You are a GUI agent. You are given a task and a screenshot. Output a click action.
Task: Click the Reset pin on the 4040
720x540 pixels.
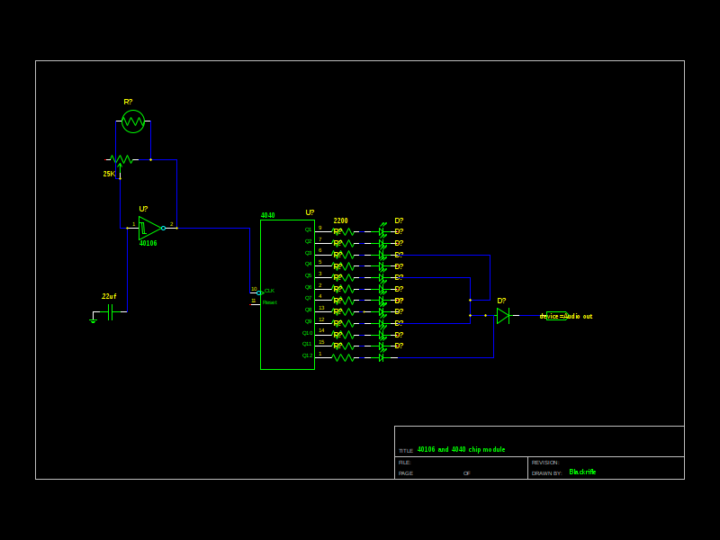click(269, 302)
